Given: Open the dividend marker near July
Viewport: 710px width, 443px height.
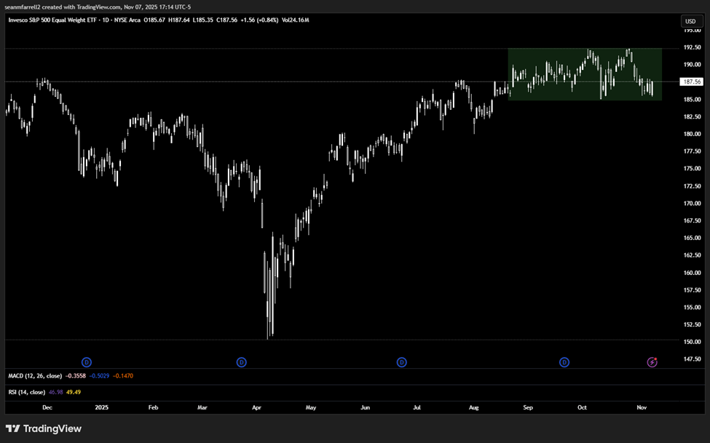Looking at the screenshot, I should (x=401, y=362).
